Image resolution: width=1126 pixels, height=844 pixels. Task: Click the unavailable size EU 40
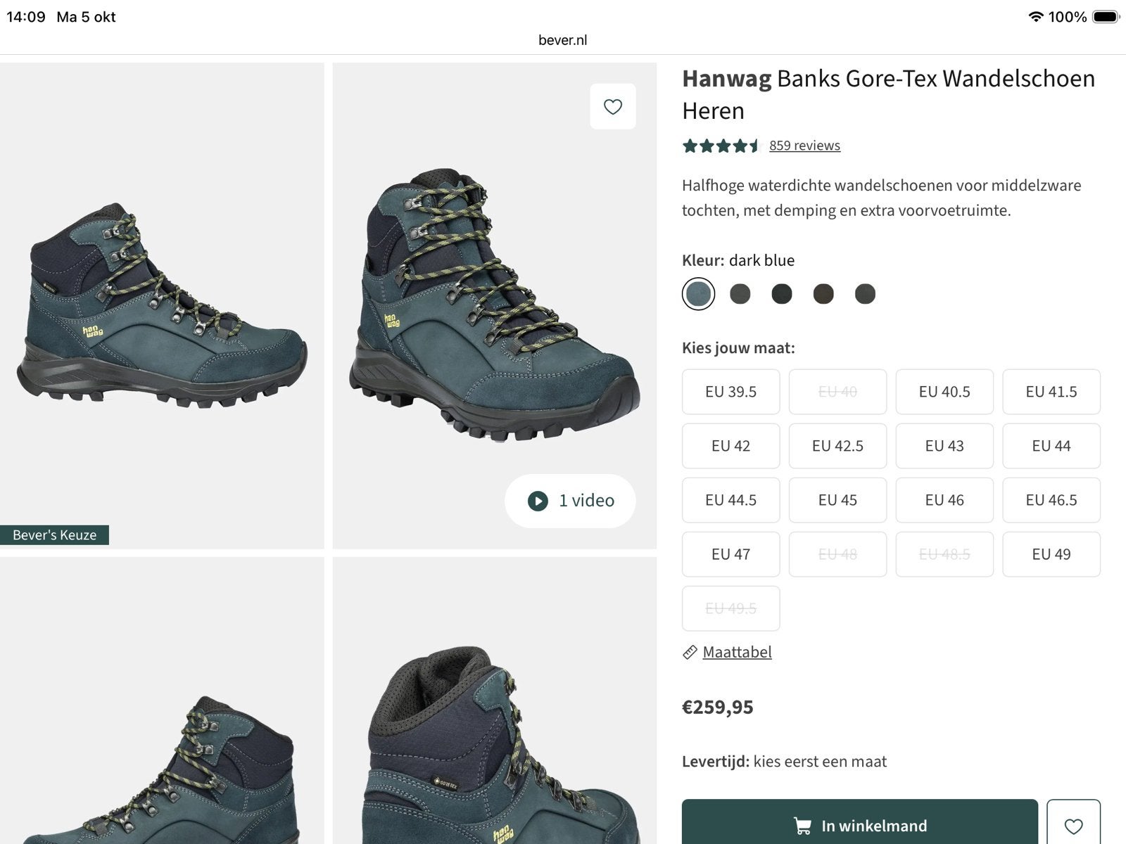point(837,392)
